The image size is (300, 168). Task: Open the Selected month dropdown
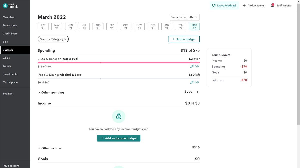184,17
